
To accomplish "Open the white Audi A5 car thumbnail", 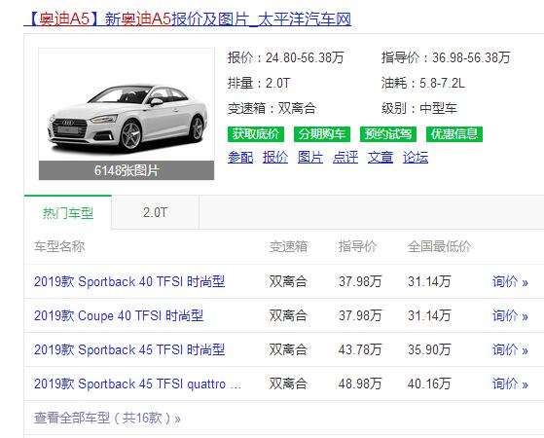I will point(127,104).
